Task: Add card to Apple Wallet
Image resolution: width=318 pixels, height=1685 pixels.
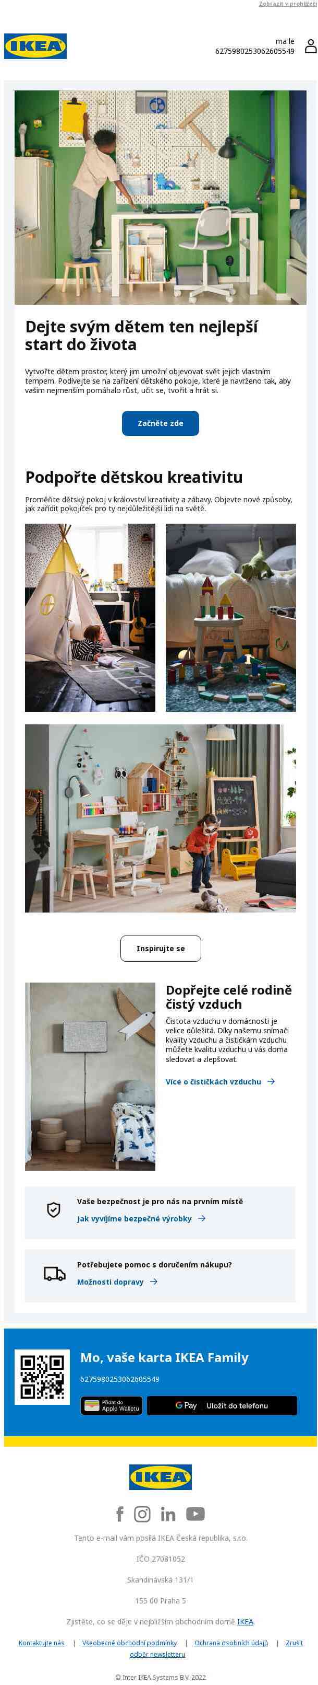Action: (112, 1406)
